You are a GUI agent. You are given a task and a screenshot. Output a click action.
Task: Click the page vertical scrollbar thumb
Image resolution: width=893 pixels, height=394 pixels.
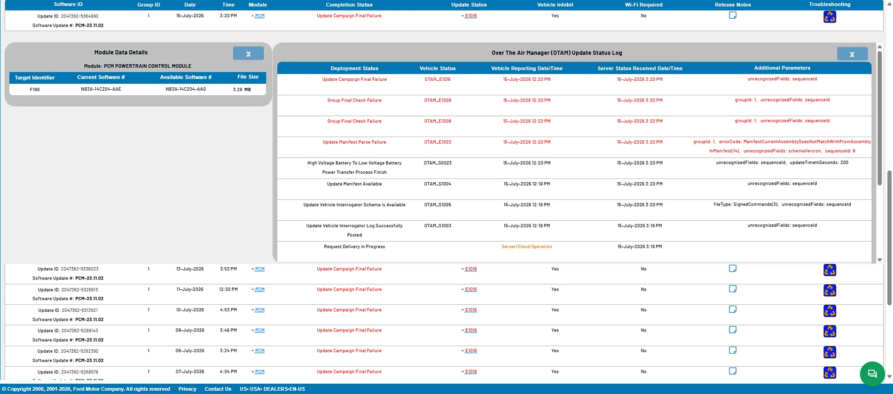889,238
